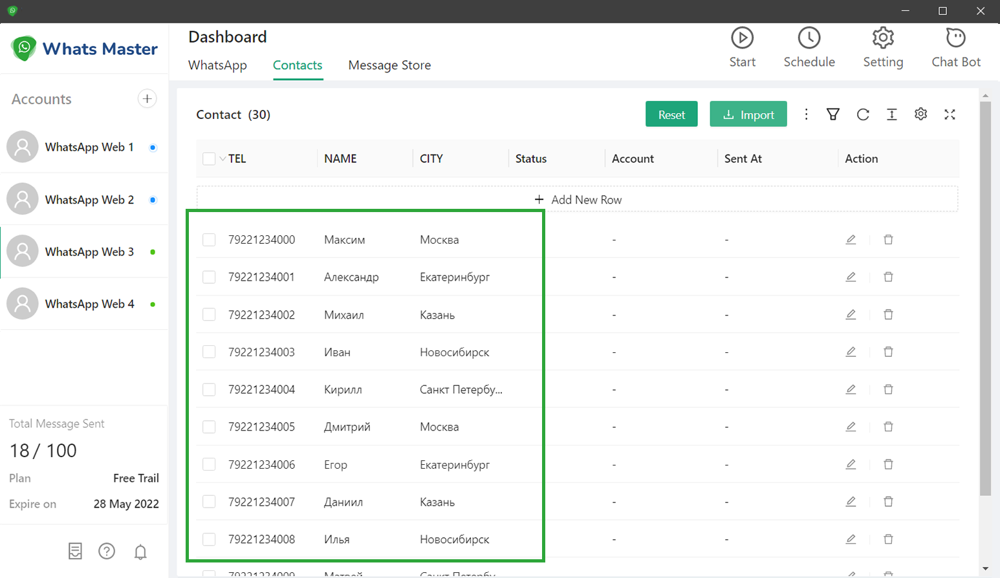Expand the selection dropdown arrow beside TEL
The width and height of the screenshot is (1000, 578).
[x=223, y=159]
